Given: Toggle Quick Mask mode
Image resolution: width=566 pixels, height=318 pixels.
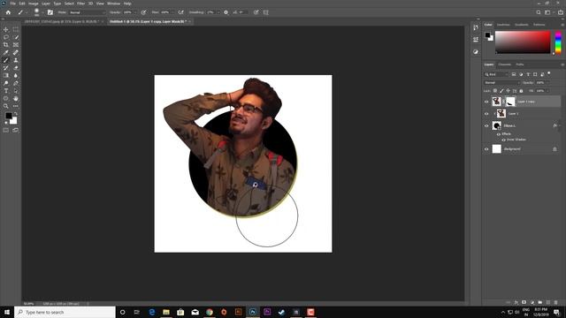Looking at the screenshot, I should (6, 130).
